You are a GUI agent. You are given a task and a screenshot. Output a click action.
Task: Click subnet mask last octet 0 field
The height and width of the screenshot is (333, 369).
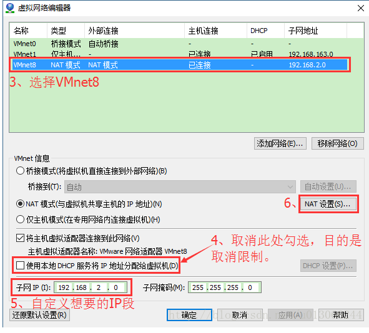tap(250, 287)
